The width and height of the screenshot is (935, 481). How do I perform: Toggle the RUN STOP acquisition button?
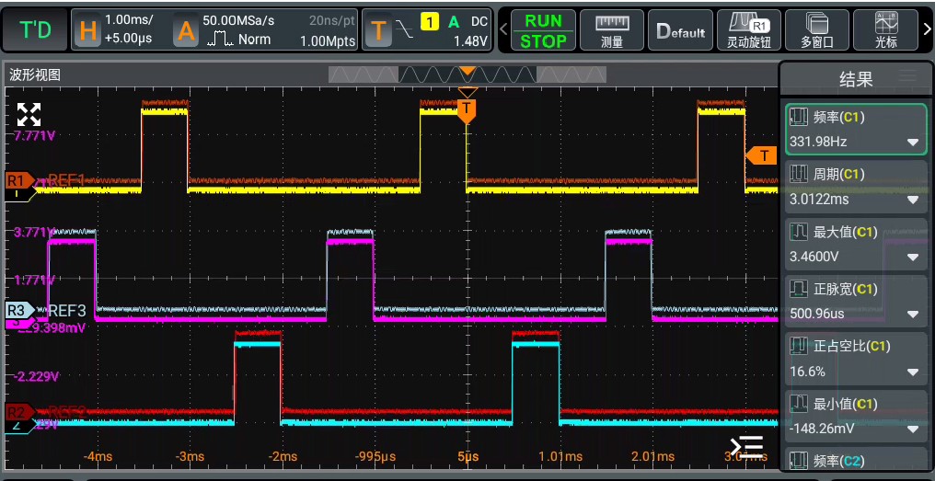click(x=543, y=29)
